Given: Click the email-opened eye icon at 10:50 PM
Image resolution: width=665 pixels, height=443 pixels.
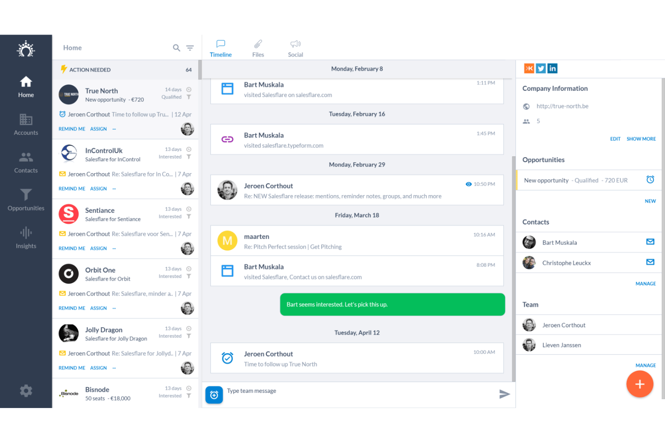Looking at the screenshot, I should click(x=469, y=184).
